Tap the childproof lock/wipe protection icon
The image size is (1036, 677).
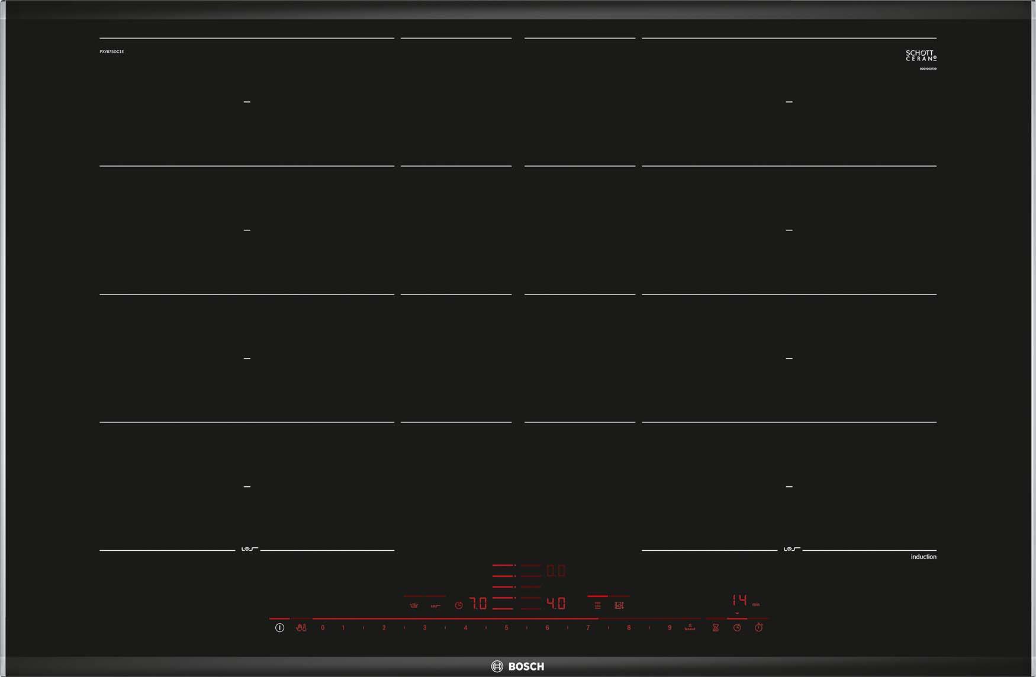(301, 627)
